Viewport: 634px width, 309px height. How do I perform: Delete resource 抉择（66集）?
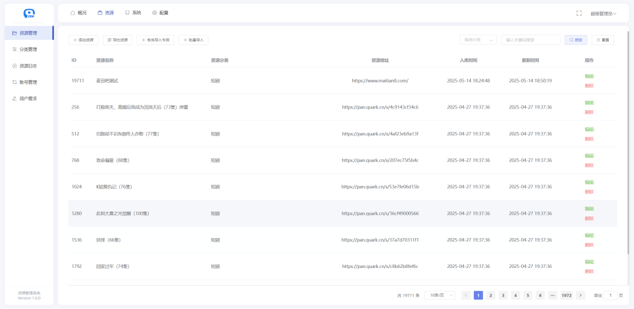(589, 245)
